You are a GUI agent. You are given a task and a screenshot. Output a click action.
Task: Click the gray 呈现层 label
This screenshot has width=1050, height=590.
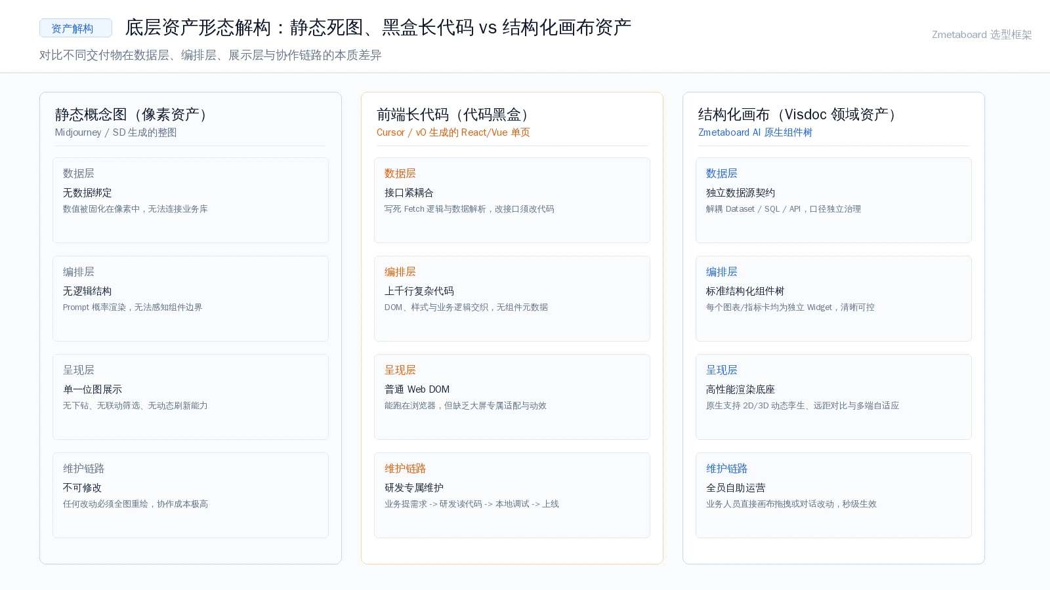tap(79, 370)
